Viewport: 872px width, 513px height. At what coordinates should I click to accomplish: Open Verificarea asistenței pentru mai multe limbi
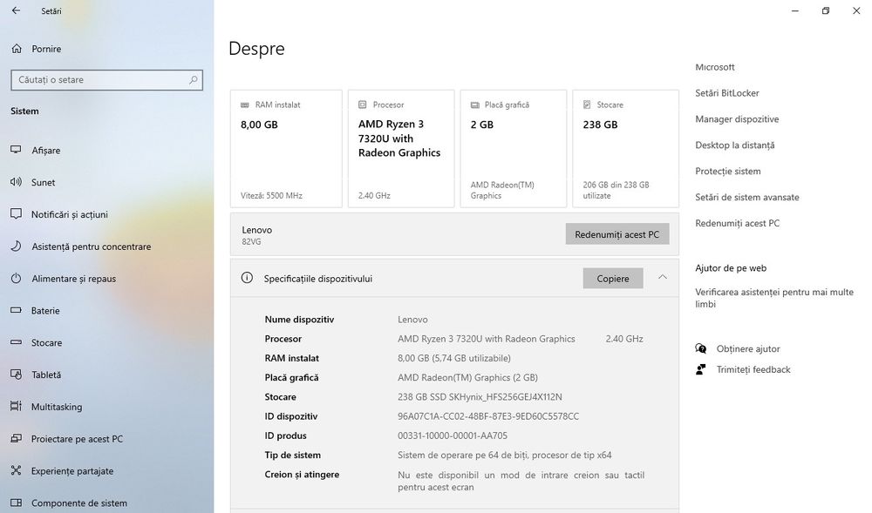(774, 298)
